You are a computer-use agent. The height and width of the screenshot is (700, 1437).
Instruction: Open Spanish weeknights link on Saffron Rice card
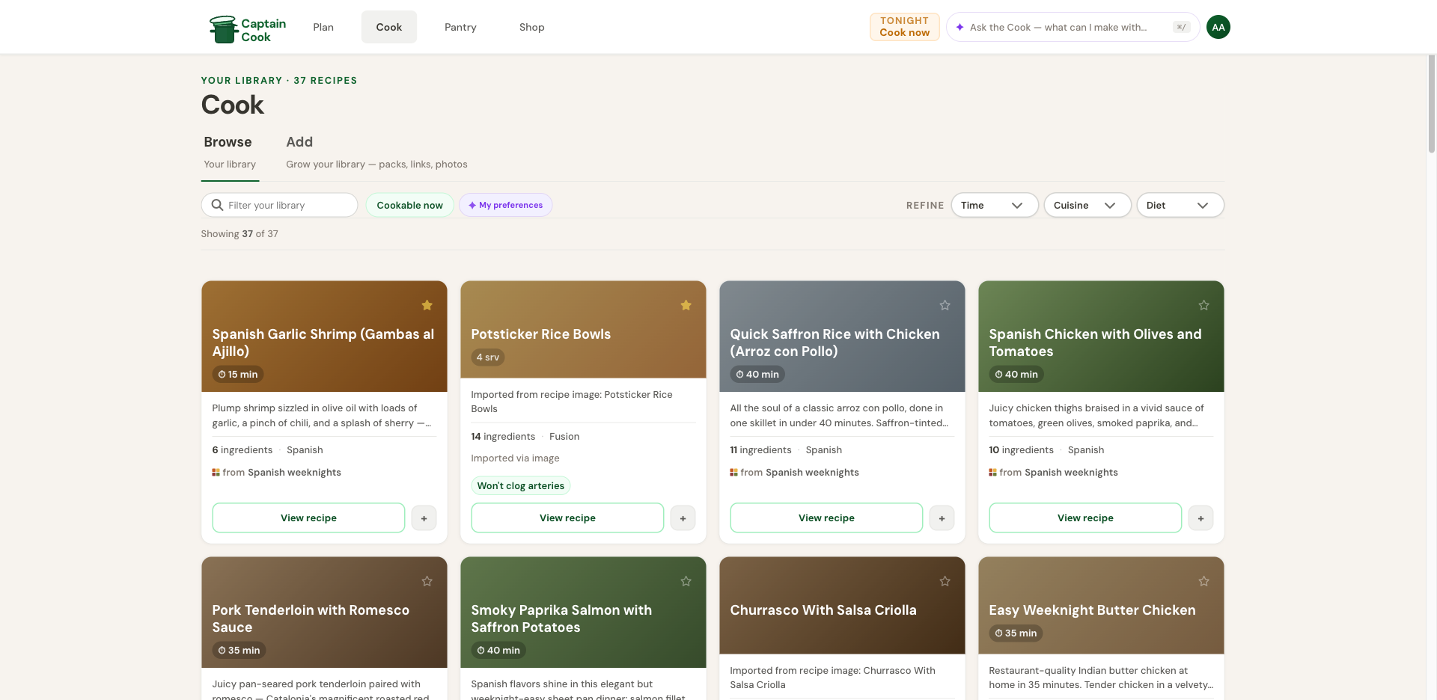(x=812, y=473)
